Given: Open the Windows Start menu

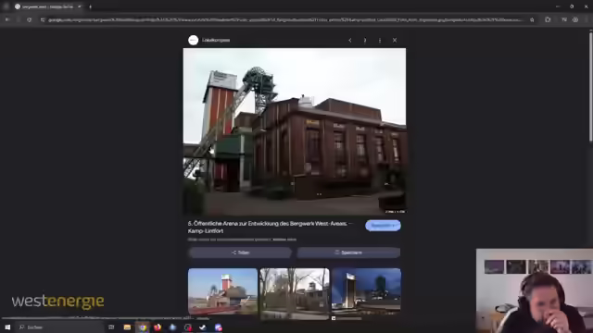Looking at the screenshot, I should click(7, 327).
